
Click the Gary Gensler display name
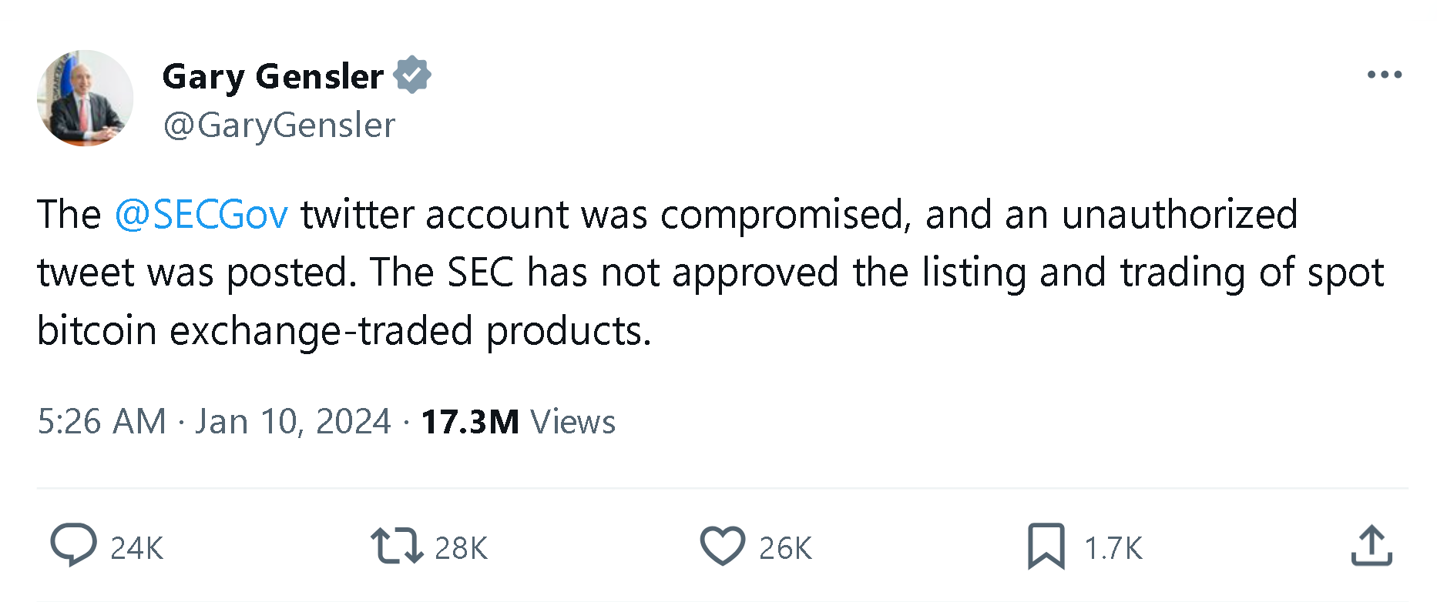(273, 76)
